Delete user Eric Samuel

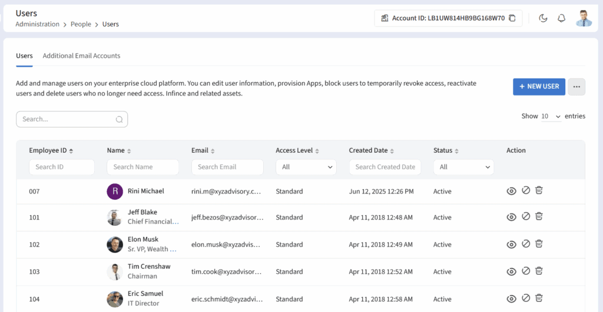[x=539, y=298]
